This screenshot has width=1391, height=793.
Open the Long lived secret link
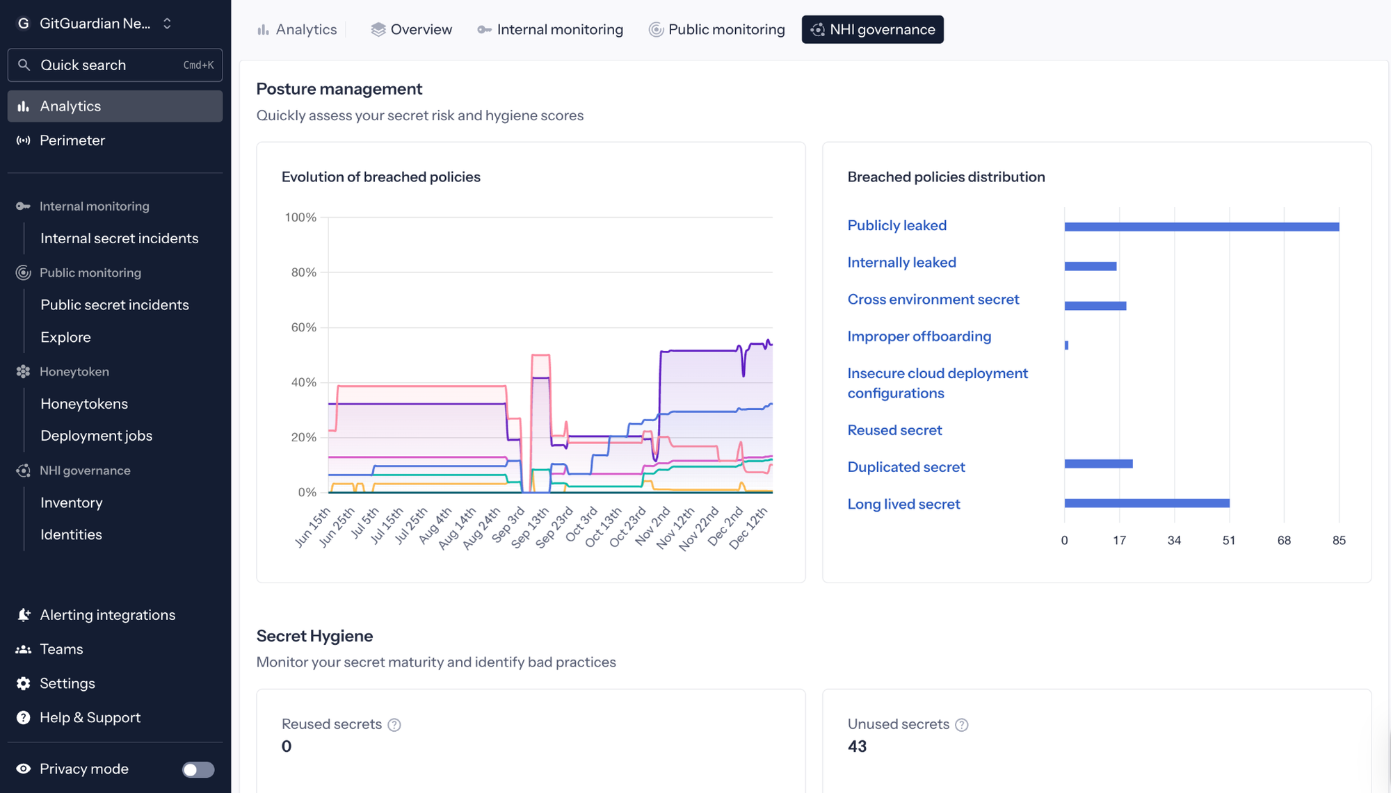coord(903,504)
